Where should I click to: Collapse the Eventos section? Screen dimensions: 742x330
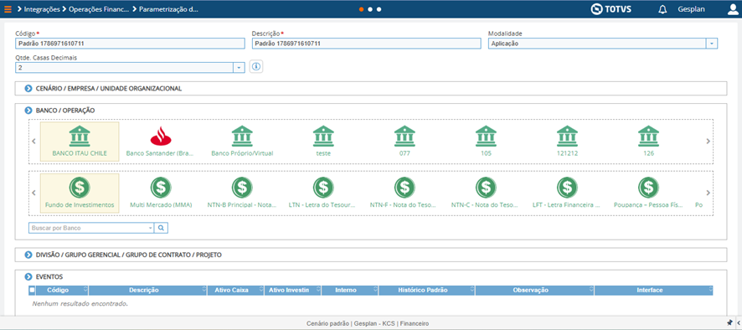(28, 276)
